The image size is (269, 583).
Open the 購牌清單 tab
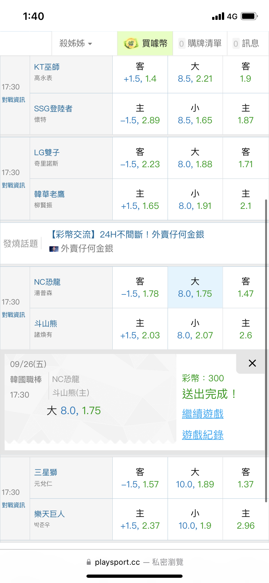(200, 43)
